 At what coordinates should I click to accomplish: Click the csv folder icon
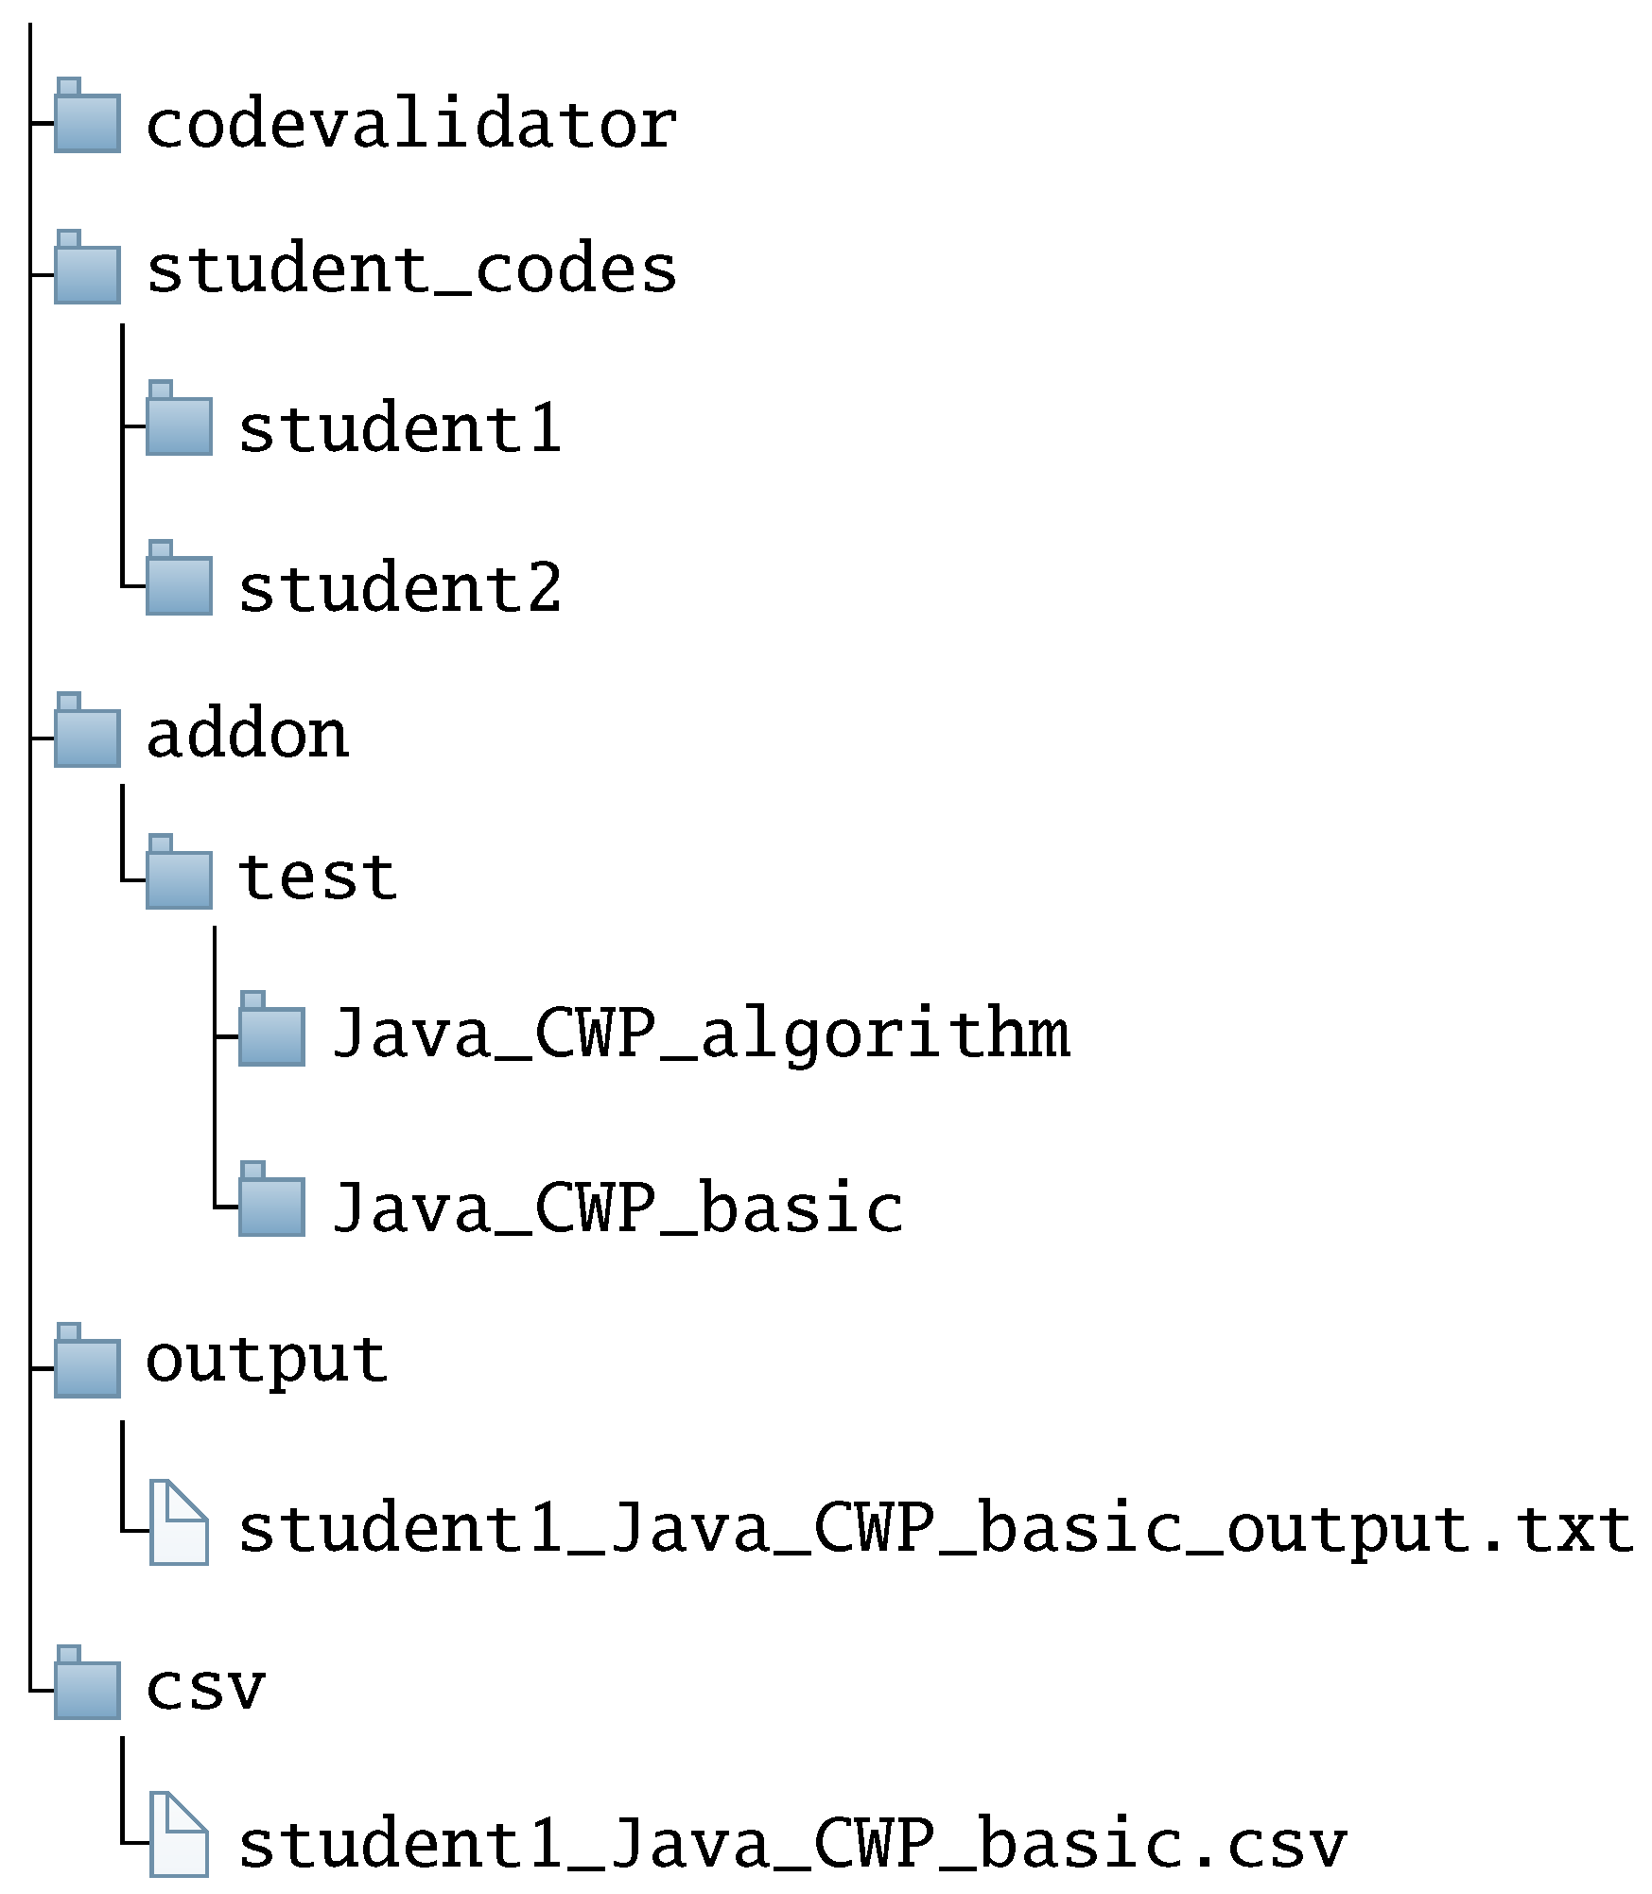pos(87,1684)
